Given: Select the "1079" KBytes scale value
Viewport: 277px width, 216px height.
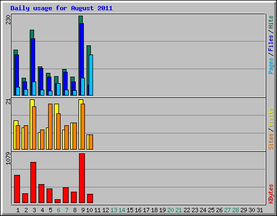Looking at the screenshot, I should (x=8, y=158).
